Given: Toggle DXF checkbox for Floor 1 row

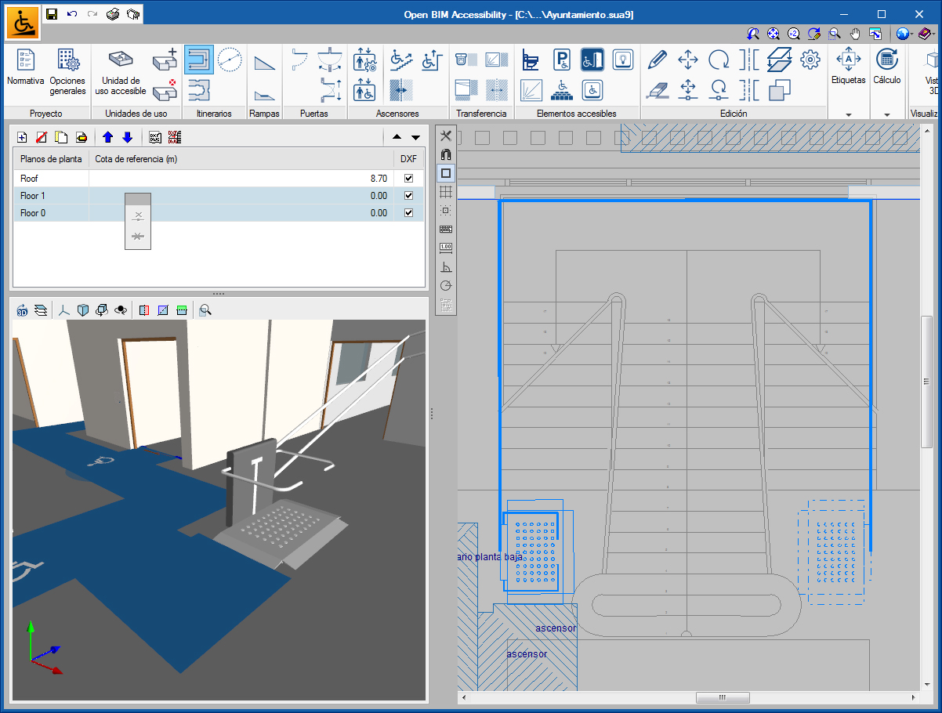Looking at the screenshot, I should (408, 196).
